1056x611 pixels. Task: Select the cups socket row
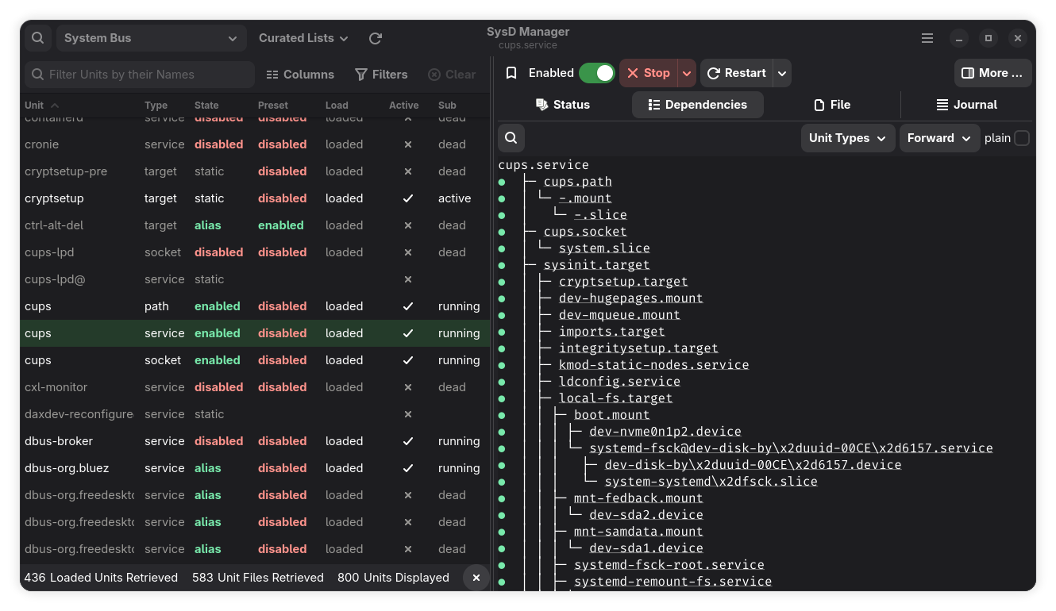tap(255, 360)
